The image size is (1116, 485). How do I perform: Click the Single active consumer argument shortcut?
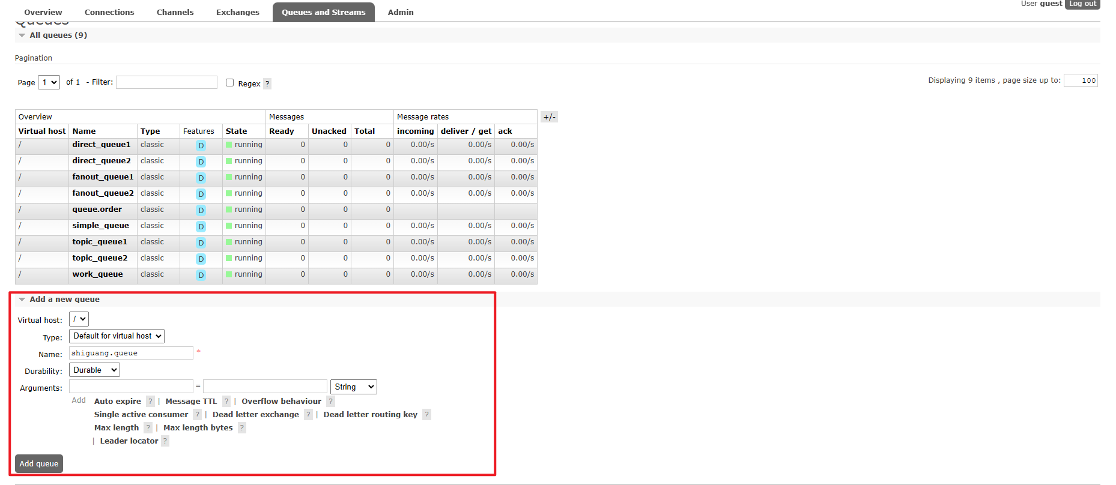[x=141, y=415]
